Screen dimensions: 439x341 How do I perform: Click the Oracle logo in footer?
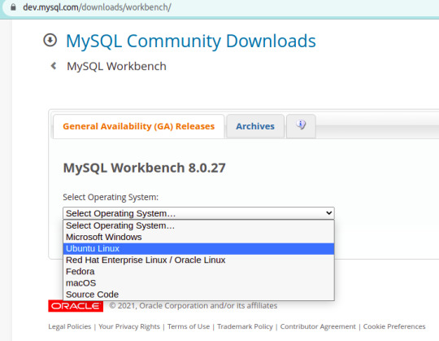tap(76, 306)
